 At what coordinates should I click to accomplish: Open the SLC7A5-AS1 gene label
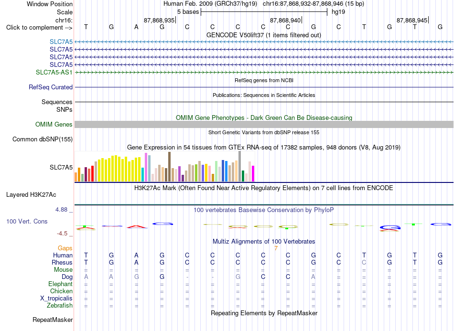pyautogui.click(x=54, y=72)
